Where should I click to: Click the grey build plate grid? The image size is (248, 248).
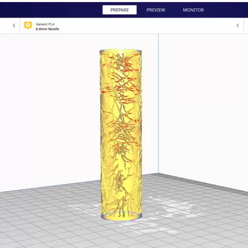52,224
